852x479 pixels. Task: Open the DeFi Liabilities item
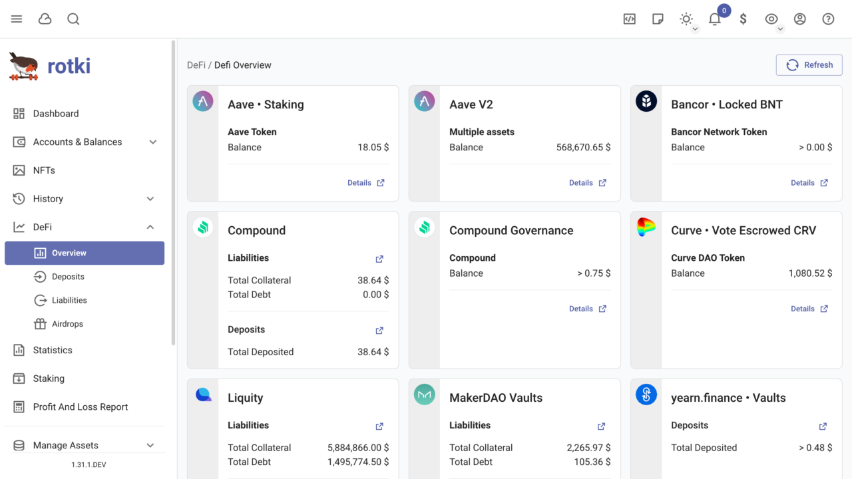pyautogui.click(x=85, y=301)
